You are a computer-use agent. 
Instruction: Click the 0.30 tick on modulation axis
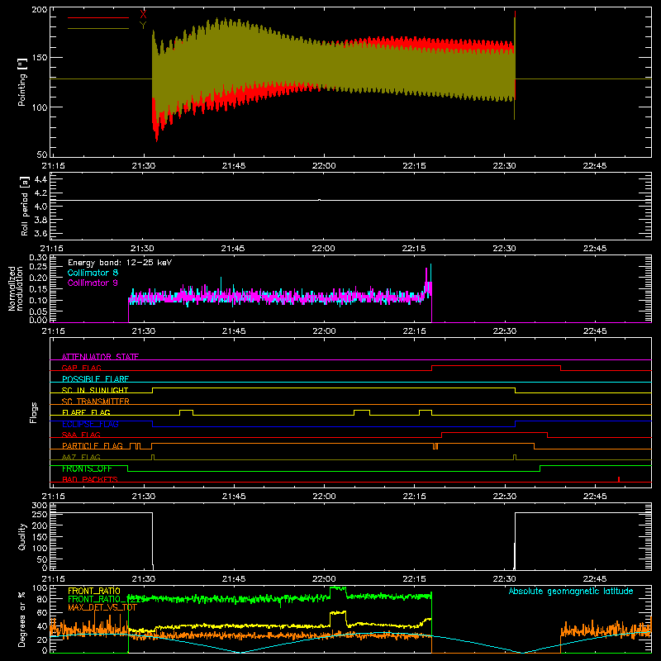(38, 257)
